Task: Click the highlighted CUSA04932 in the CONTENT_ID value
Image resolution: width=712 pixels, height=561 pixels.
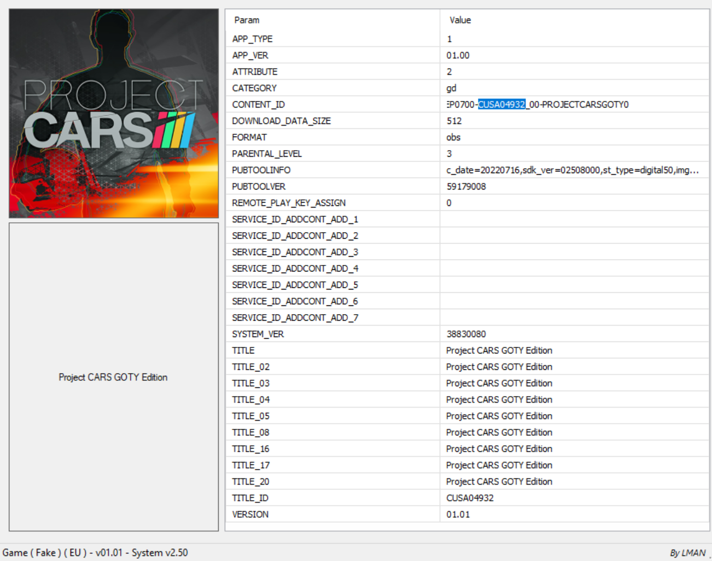Action: click(x=501, y=104)
